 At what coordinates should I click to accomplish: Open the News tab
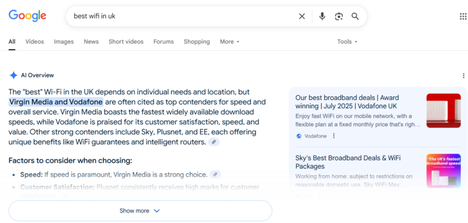coord(91,41)
